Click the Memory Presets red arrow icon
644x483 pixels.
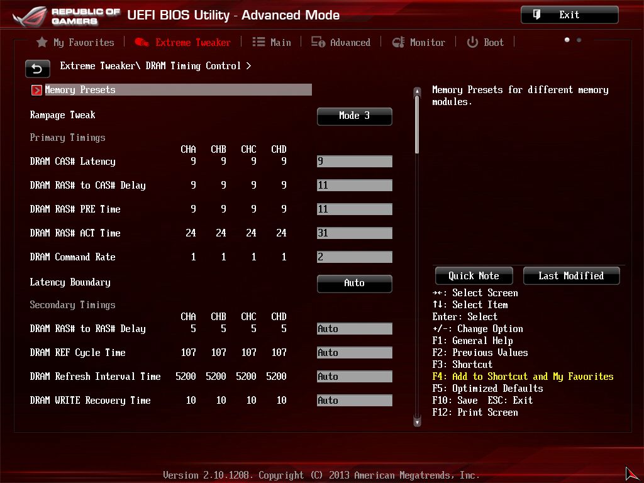[x=36, y=90]
